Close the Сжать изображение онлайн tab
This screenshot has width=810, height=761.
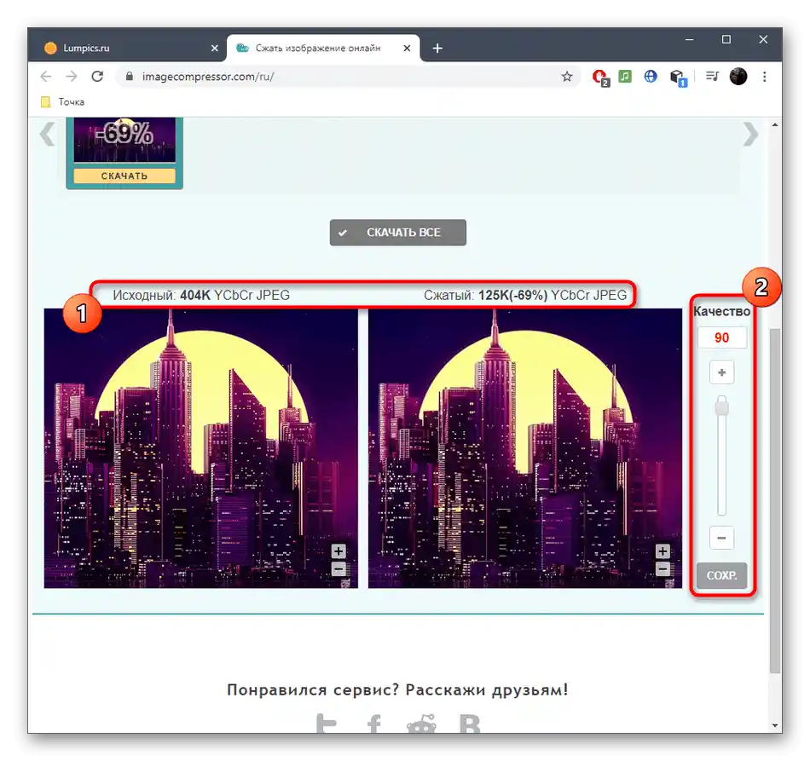pos(407,48)
